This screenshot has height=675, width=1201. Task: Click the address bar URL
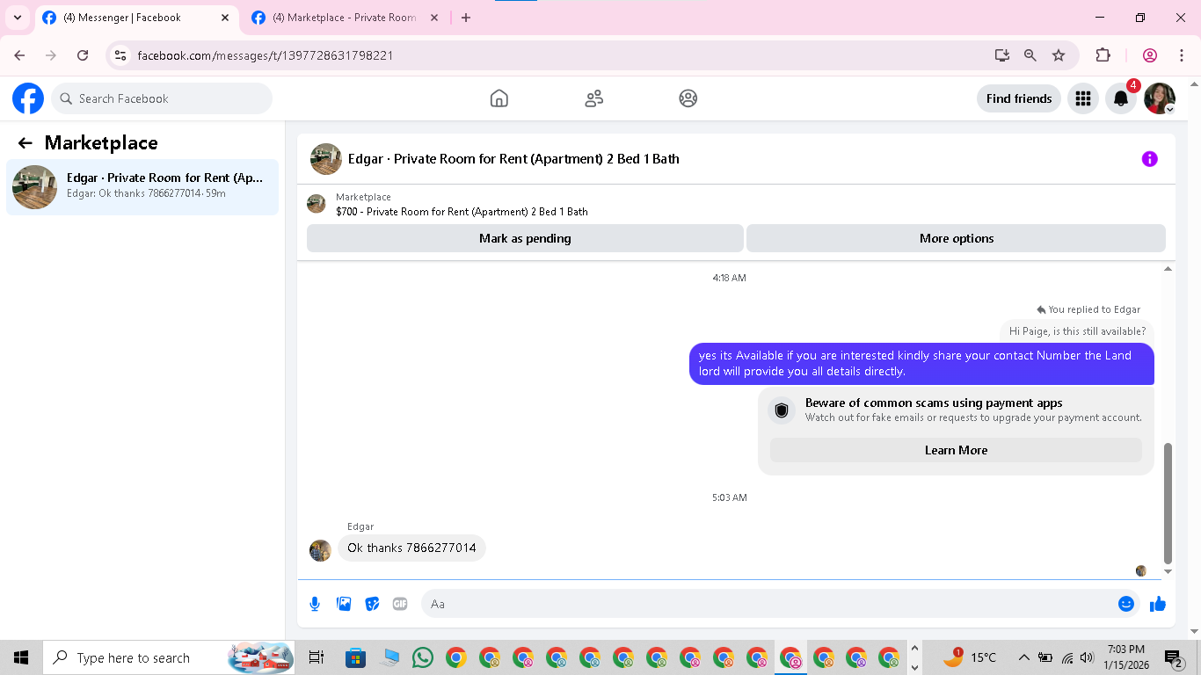tap(266, 55)
